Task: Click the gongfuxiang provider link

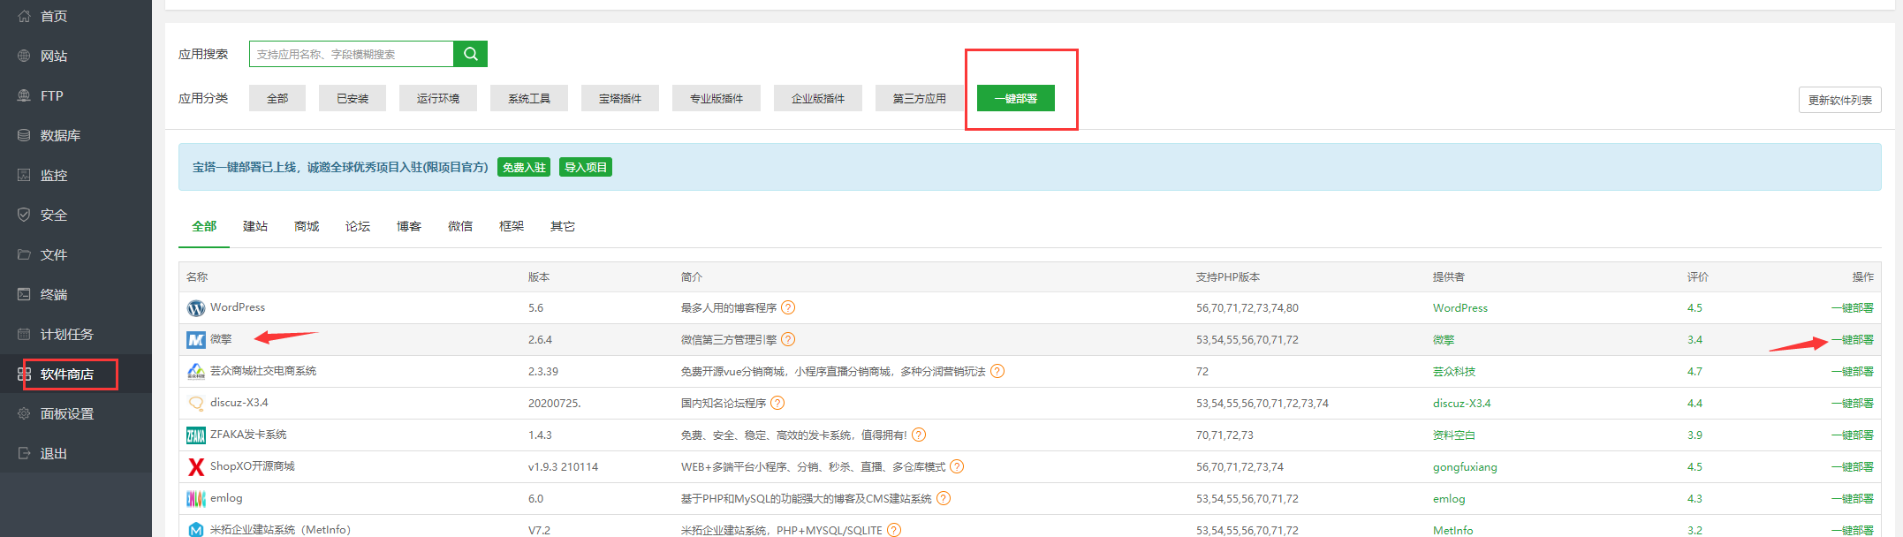Action: click(x=1465, y=466)
